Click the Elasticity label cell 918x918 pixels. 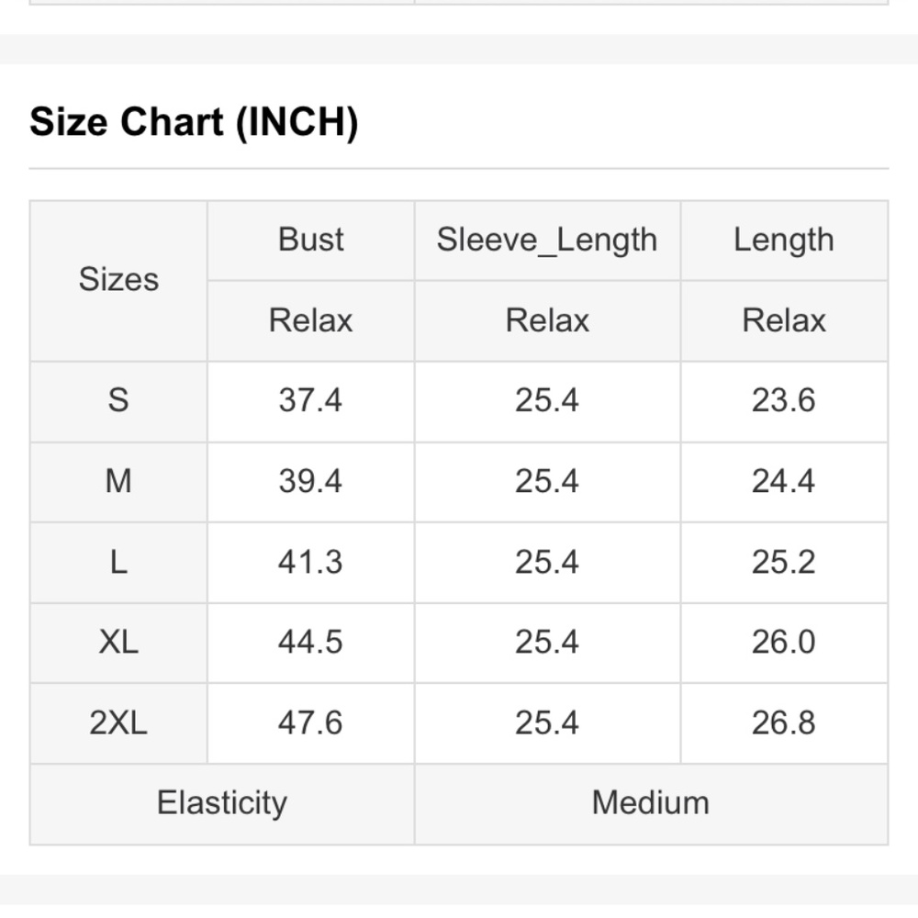[222, 803]
